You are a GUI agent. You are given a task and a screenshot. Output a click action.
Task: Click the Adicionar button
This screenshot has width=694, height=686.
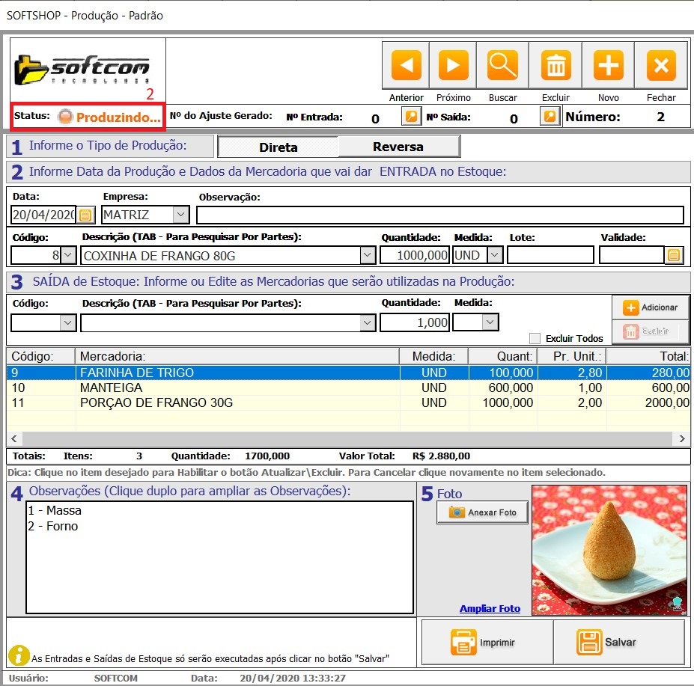(650, 307)
